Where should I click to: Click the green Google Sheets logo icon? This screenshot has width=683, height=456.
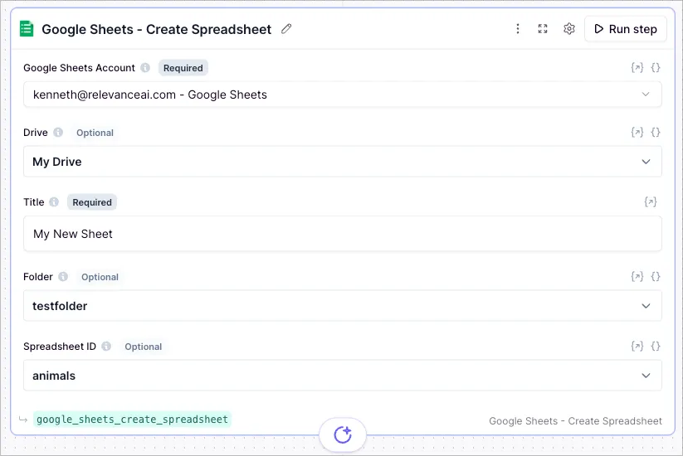[x=27, y=29]
